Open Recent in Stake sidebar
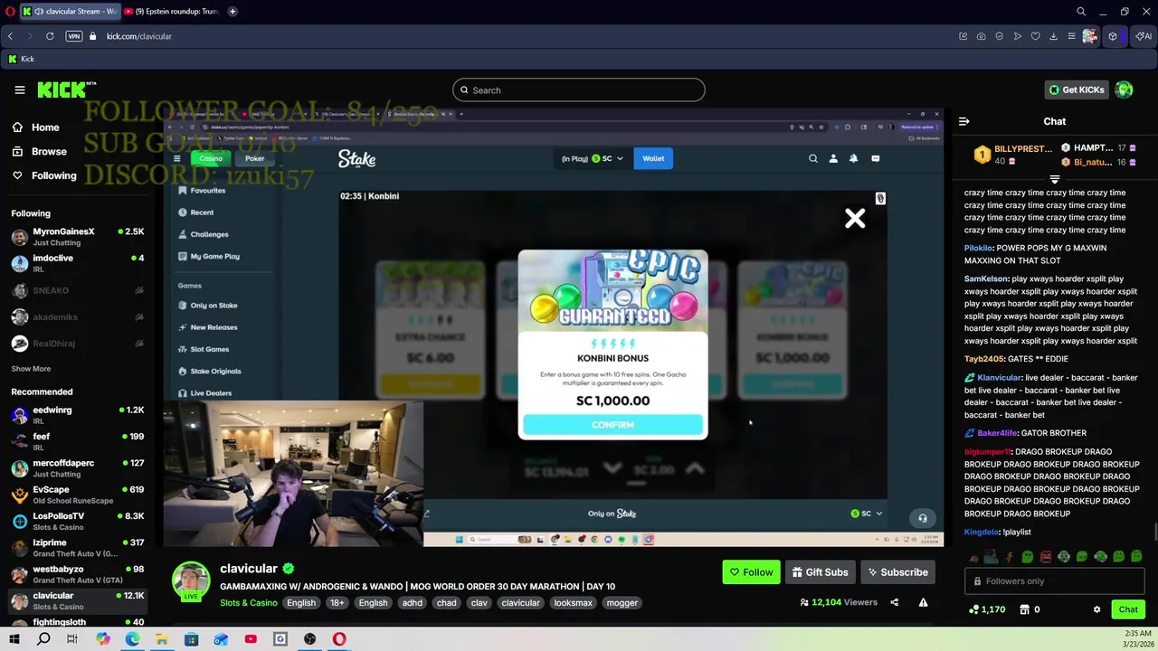 [195, 212]
